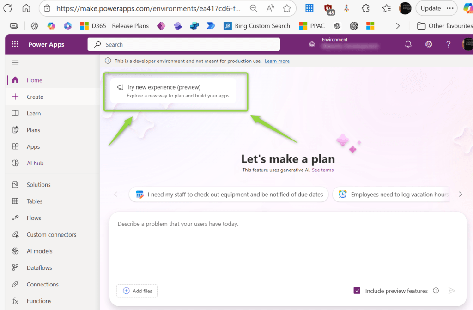
Task: Open the Learn more link
Action: pyautogui.click(x=277, y=61)
